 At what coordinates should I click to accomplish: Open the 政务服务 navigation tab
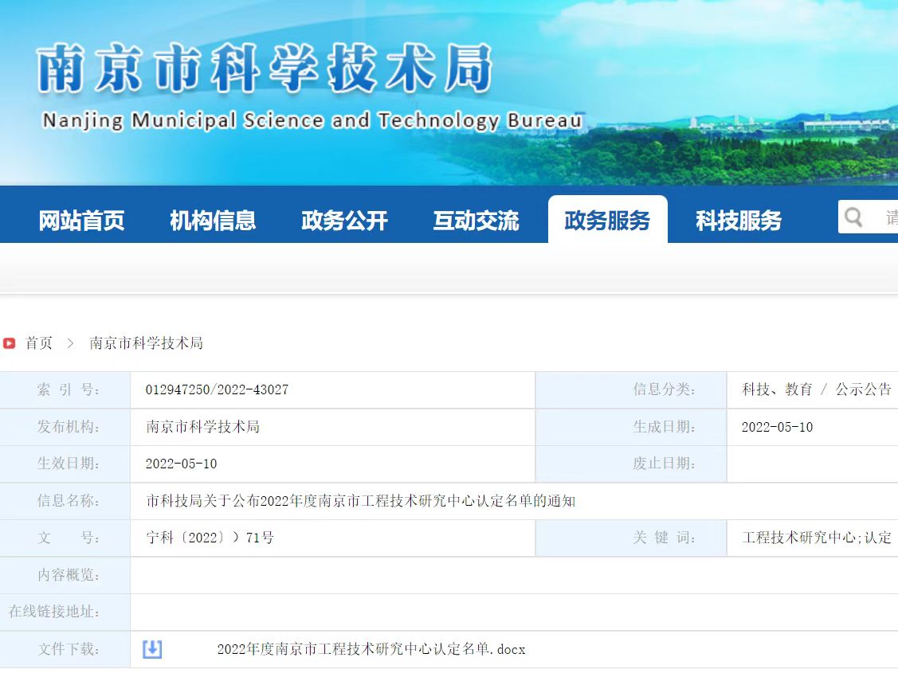click(x=608, y=221)
